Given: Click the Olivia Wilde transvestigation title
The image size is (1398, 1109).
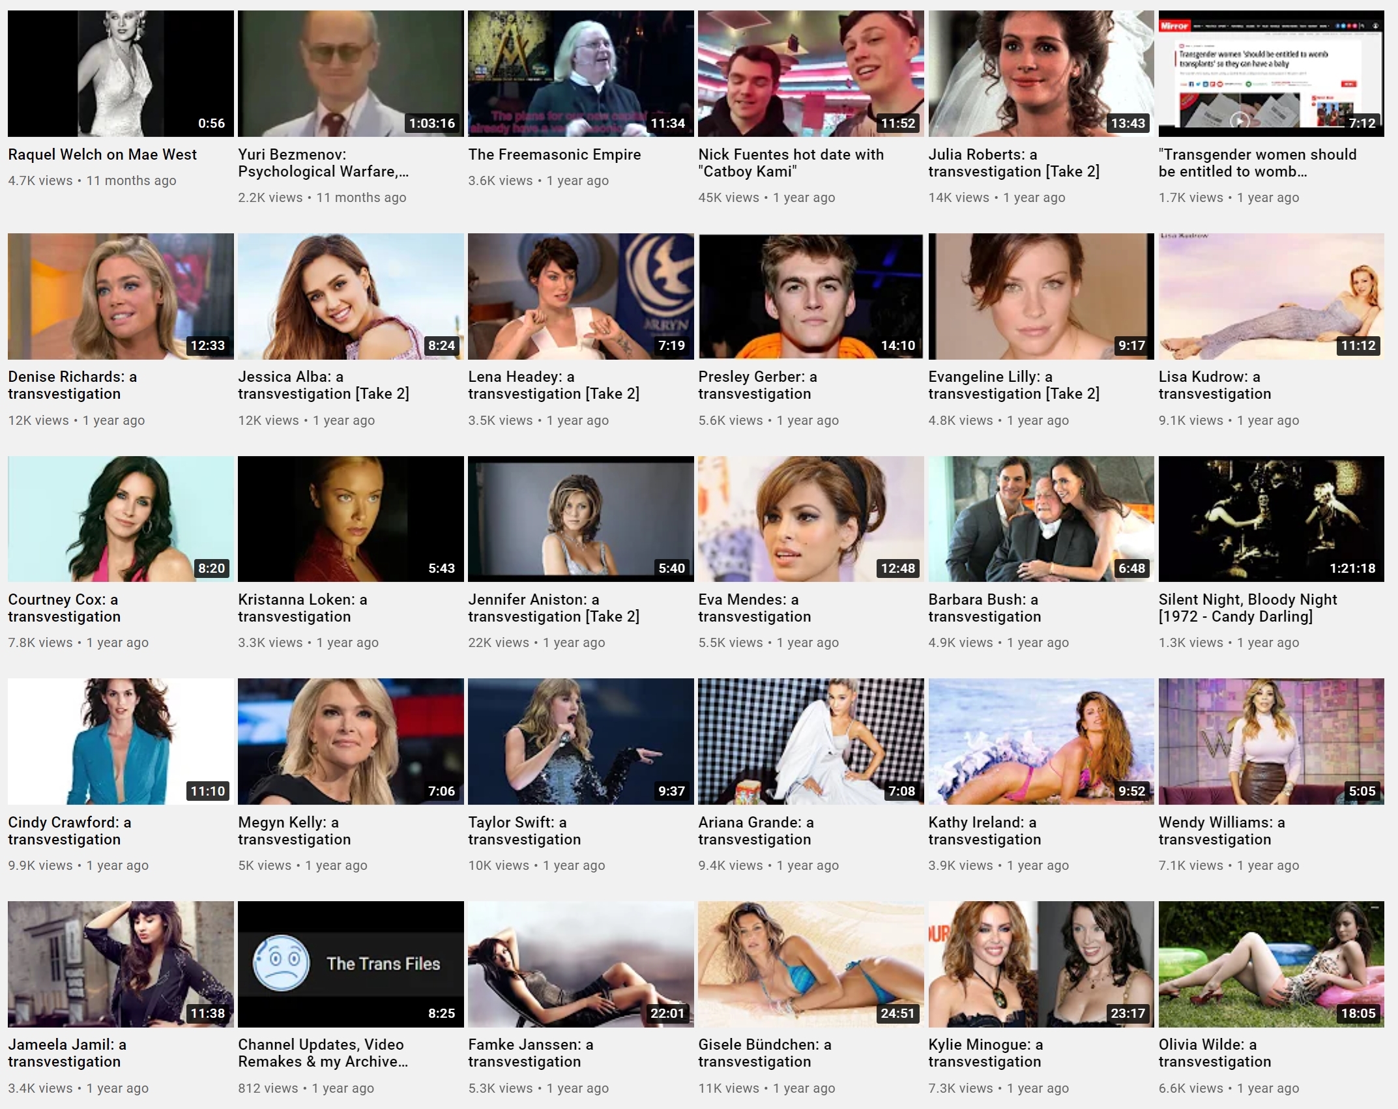Looking at the screenshot, I should [1215, 1053].
